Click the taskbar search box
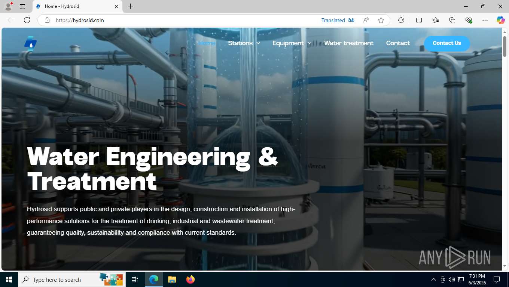509x287 pixels. point(73,280)
